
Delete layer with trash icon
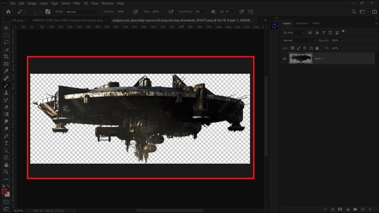click(x=370, y=209)
